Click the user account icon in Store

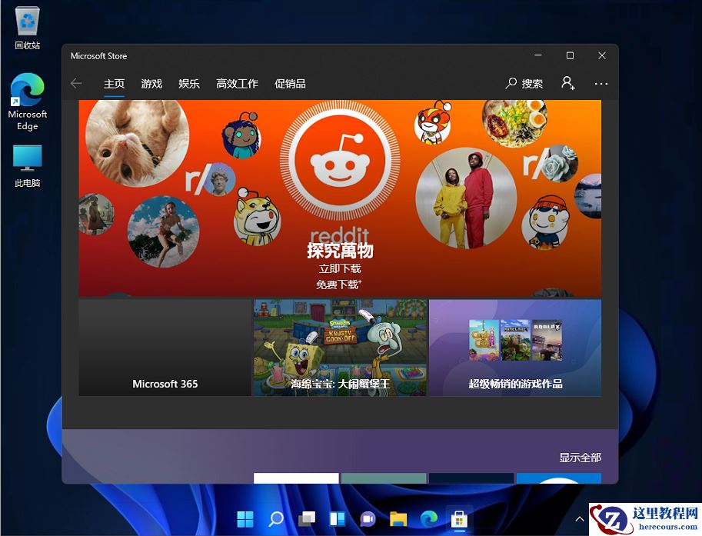pyautogui.click(x=567, y=83)
